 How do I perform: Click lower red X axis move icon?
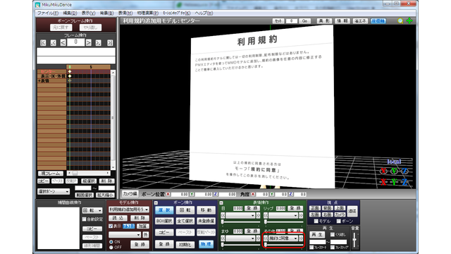point(383,182)
